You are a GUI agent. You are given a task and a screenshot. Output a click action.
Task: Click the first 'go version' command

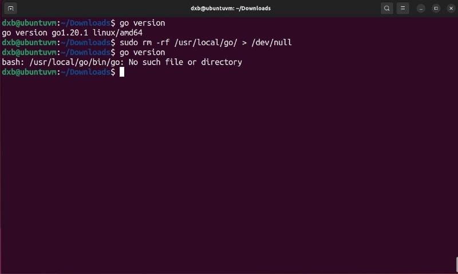(142, 23)
